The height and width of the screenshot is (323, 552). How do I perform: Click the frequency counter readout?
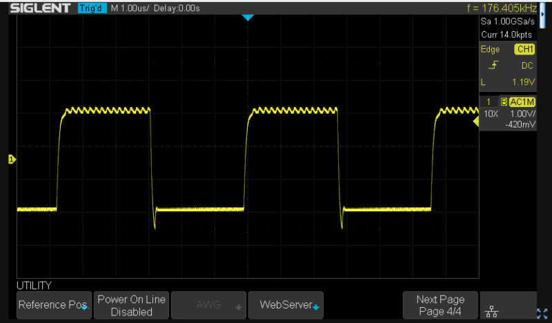tap(501, 8)
